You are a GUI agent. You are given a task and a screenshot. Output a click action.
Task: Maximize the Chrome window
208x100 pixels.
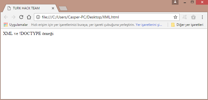[x=192, y=2]
